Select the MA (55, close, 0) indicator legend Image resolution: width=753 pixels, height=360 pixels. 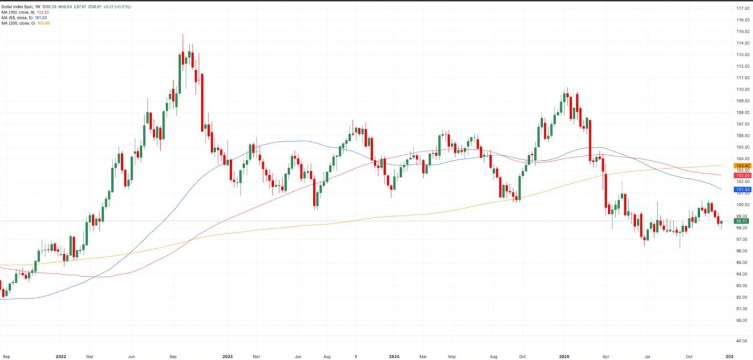tap(17, 18)
